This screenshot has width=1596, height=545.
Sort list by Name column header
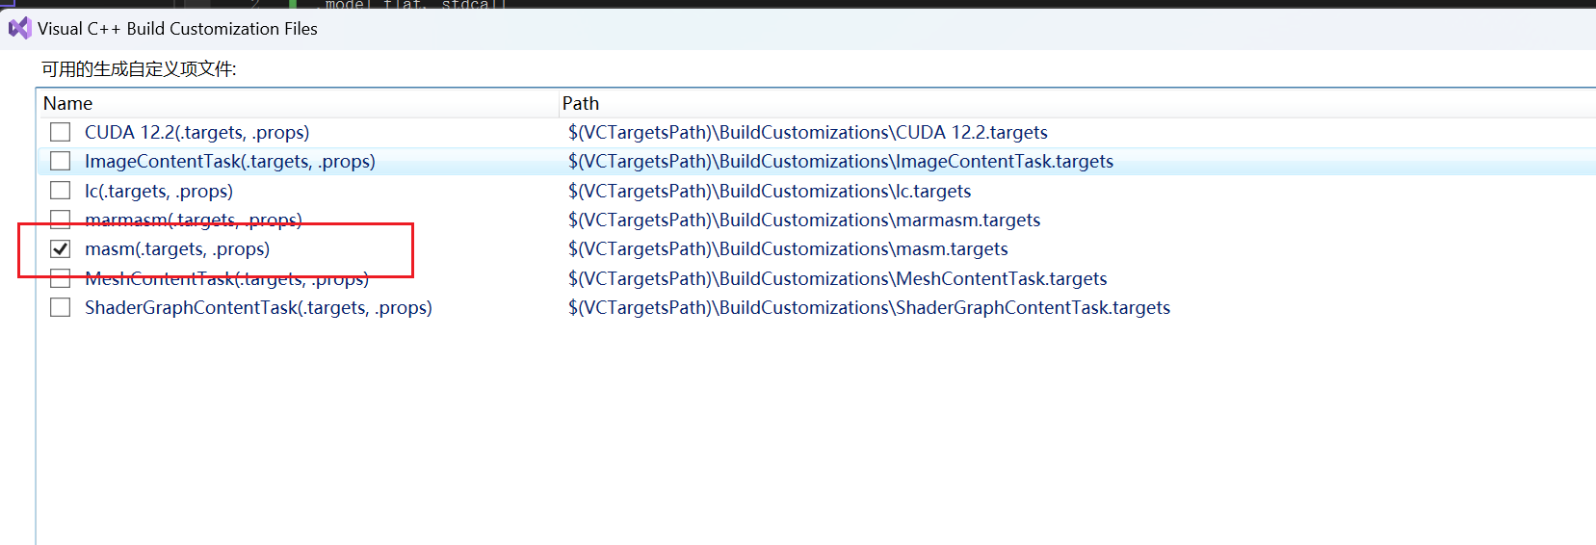tap(298, 103)
